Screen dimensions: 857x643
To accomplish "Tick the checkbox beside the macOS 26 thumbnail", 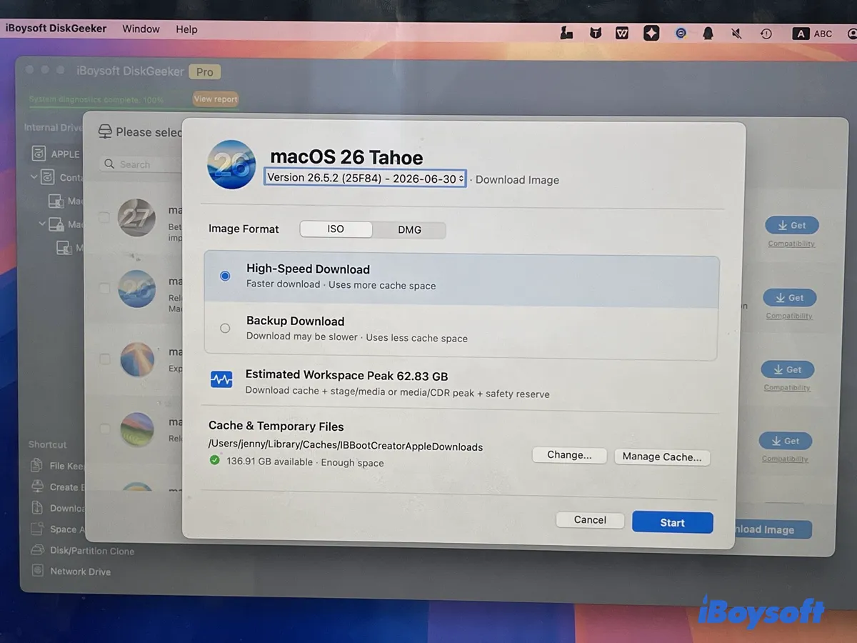I will pos(104,289).
